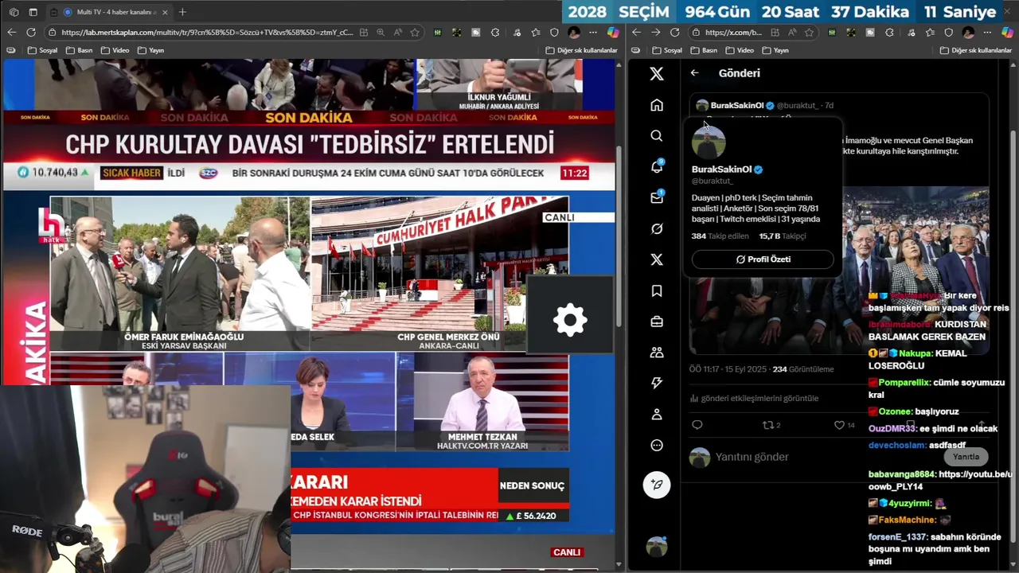The width and height of the screenshot is (1019, 573).
Task: Open Yayın bookmark folder in X window
Action: click(x=775, y=50)
